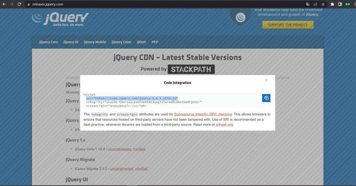356x186 pixels.
Task: Click the padlock site info icon
Action: (29, 4)
